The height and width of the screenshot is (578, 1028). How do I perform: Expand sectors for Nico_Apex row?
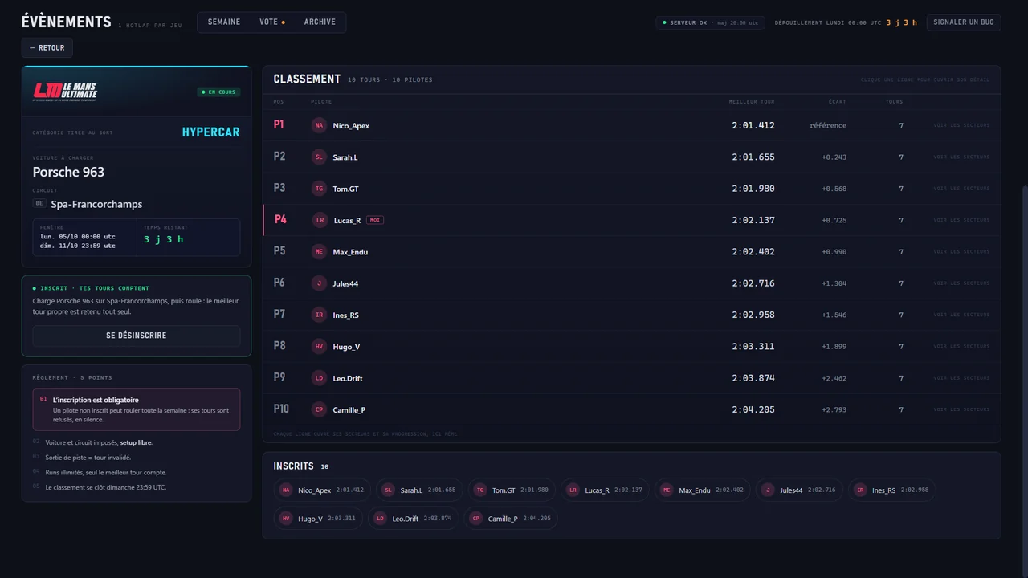[961, 125]
